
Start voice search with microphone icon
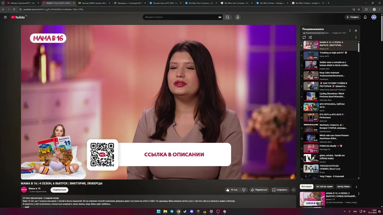coord(238,17)
